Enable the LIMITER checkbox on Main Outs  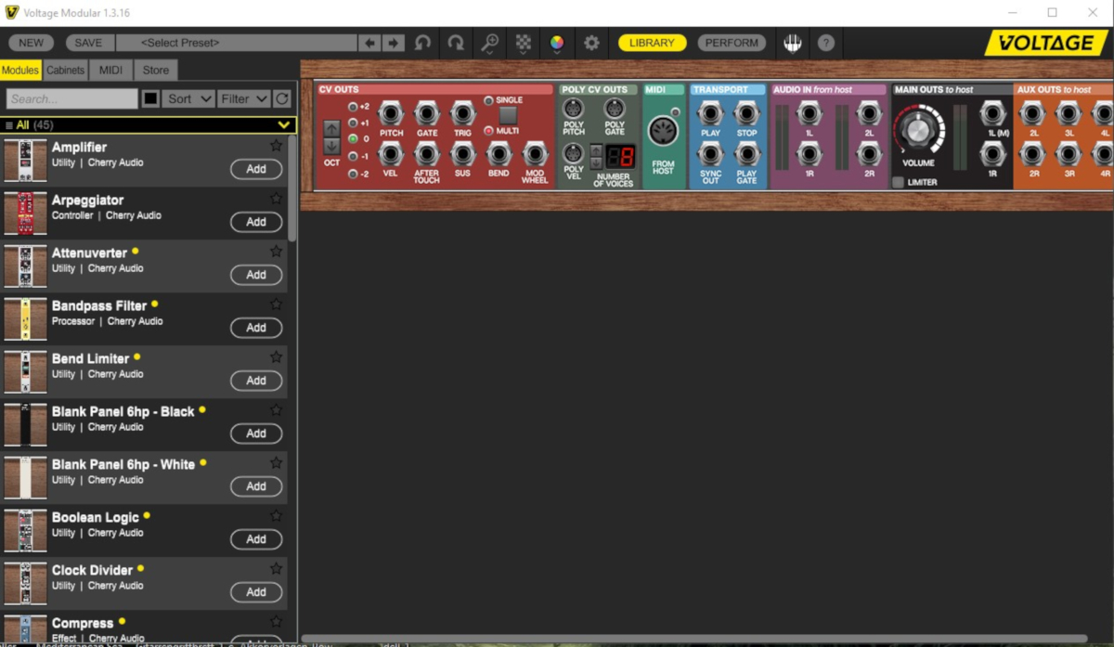898,182
